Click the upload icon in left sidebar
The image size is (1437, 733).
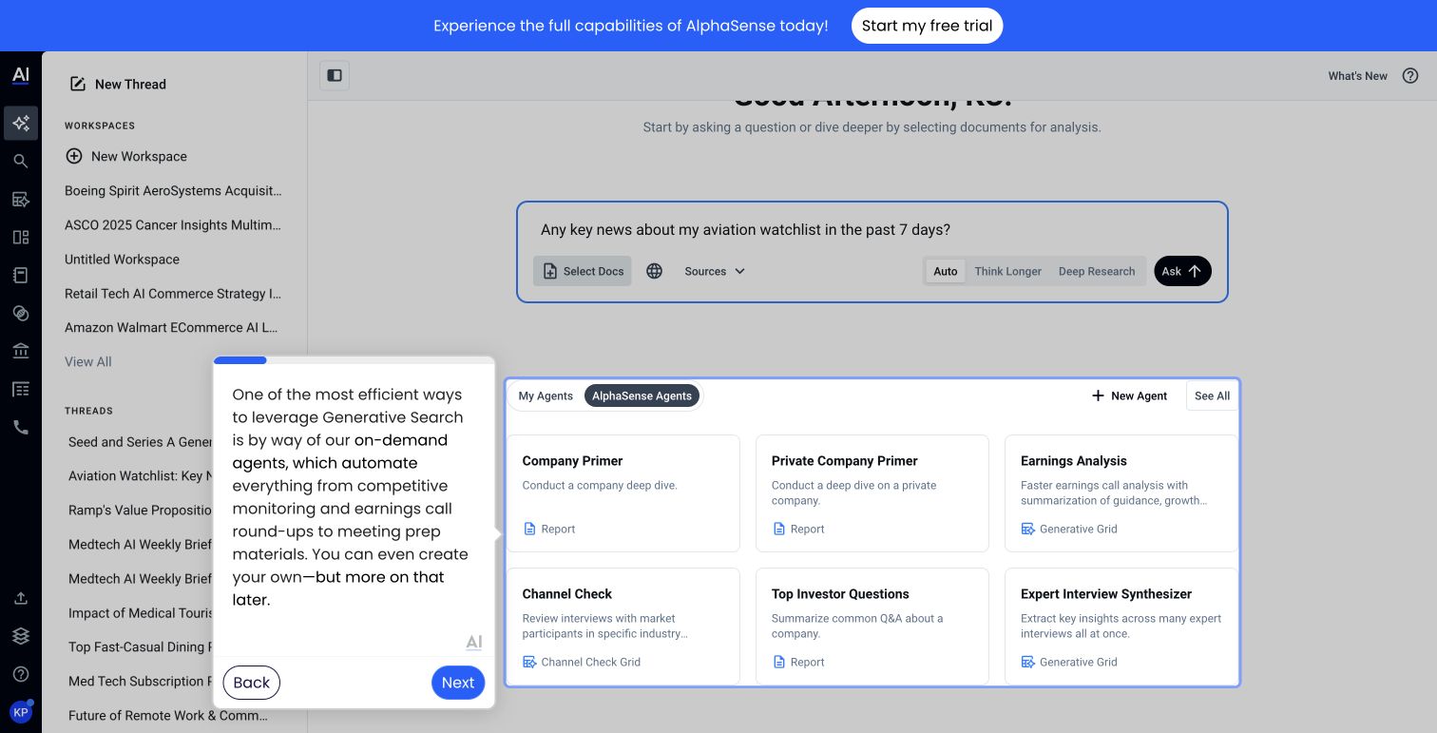click(21, 598)
